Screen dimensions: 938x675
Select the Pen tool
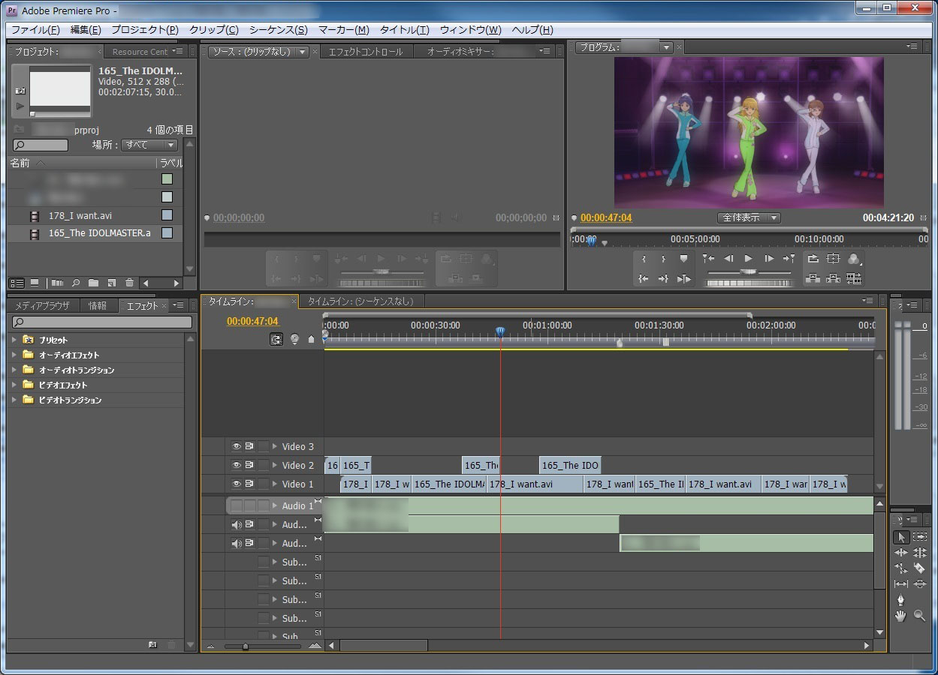point(901,600)
